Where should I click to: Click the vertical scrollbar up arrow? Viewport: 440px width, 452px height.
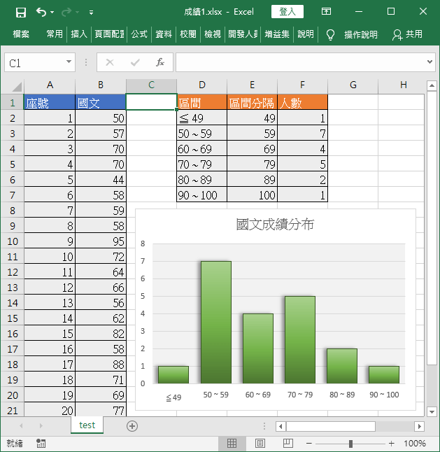[x=432, y=85]
